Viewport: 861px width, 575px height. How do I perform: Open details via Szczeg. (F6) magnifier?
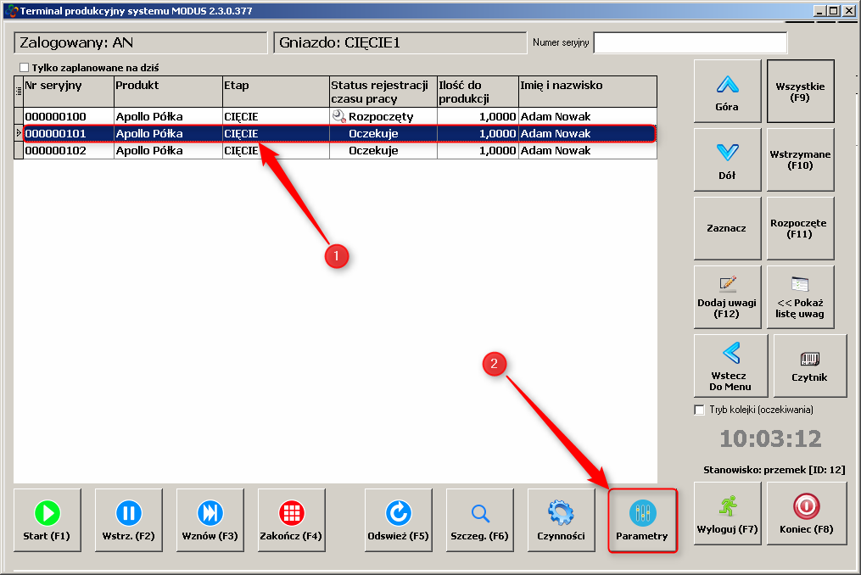(480, 521)
